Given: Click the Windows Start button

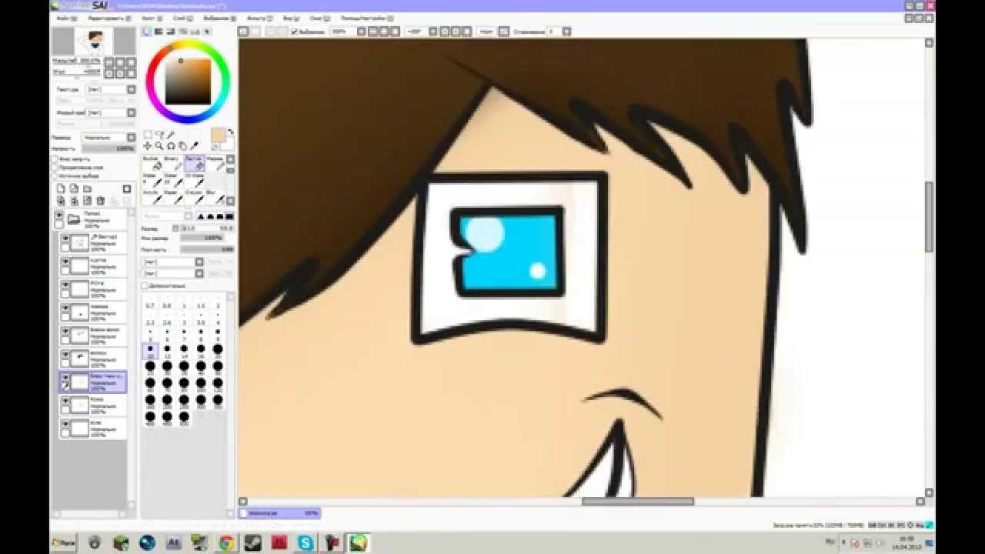Looking at the screenshot, I should pyautogui.click(x=62, y=542).
